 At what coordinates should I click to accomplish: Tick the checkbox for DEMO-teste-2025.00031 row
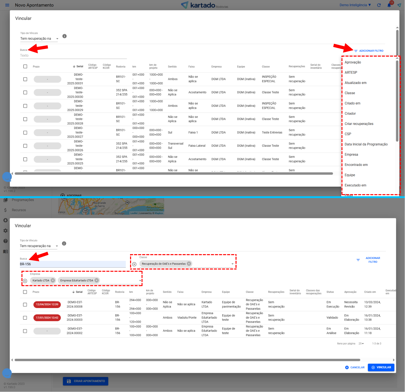25,79
